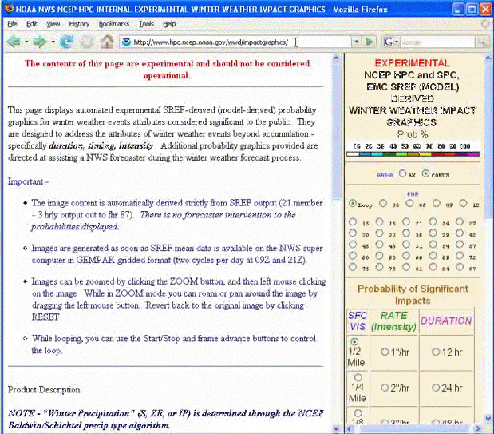The image size is (494, 434).
Task: Expand the address bar URL dropdown
Action: pyautogui.click(x=356, y=42)
